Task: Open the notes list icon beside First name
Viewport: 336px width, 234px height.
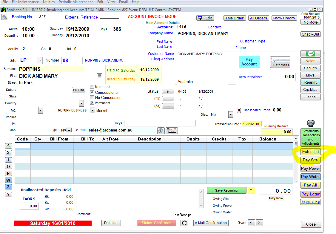Action: pyautogui.click(x=99, y=76)
